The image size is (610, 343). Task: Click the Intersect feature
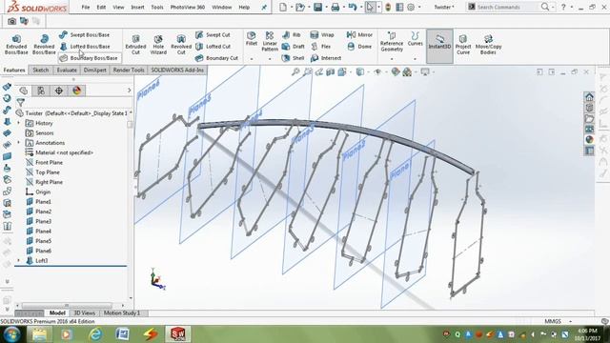coord(326,58)
